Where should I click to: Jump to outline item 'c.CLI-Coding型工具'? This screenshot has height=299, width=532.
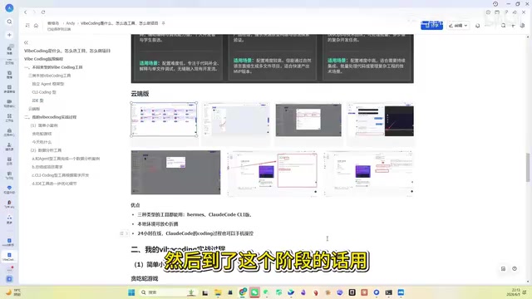coord(61,175)
